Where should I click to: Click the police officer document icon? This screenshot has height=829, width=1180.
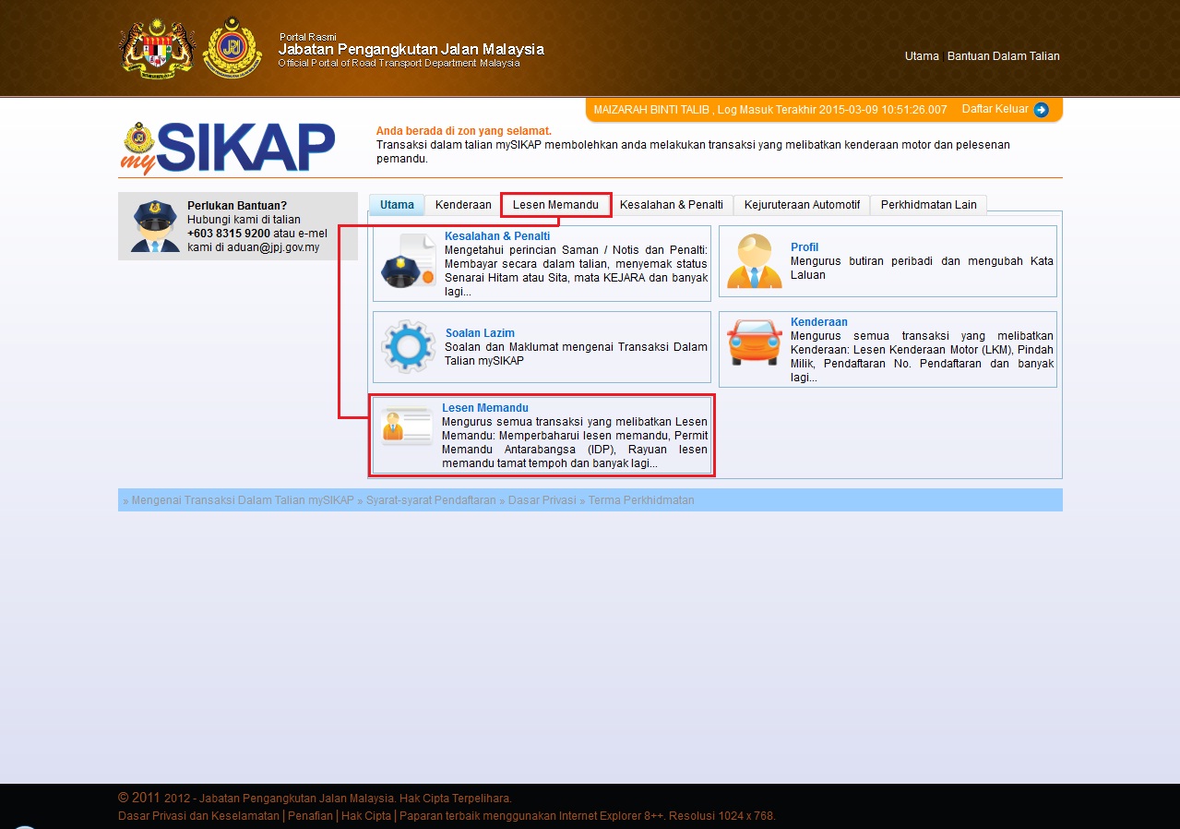[x=408, y=263]
